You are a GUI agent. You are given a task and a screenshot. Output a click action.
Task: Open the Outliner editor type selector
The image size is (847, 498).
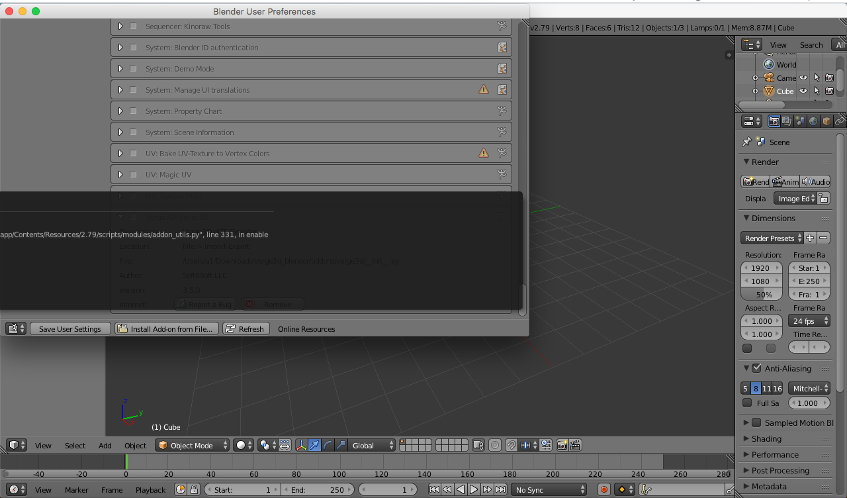tap(752, 44)
